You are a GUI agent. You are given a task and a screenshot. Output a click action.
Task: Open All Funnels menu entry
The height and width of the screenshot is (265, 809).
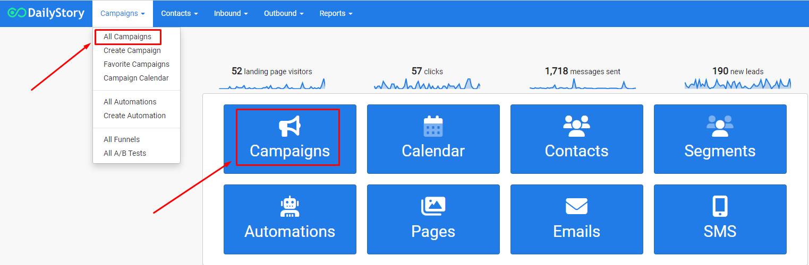tap(122, 139)
